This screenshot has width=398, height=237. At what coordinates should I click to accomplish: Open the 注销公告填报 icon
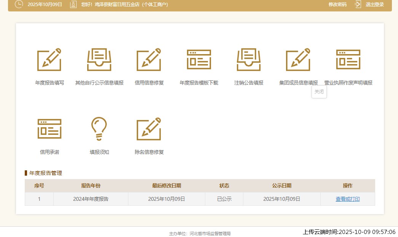pyautogui.click(x=249, y=60)
